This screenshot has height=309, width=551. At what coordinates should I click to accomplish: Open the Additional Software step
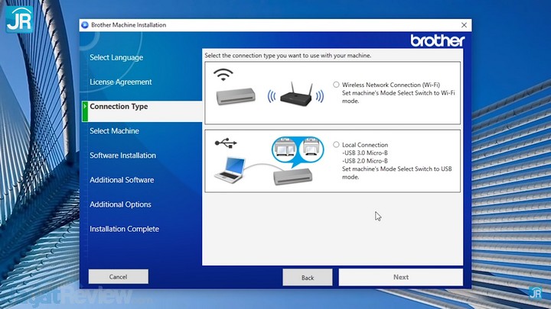122,180
